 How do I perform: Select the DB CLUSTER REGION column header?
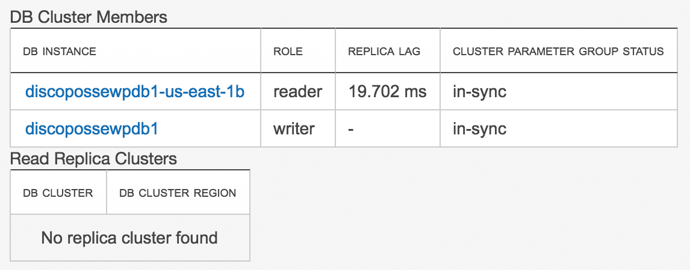pos(178,193)
